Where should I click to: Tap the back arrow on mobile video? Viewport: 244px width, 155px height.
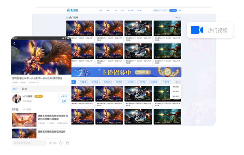15,44
